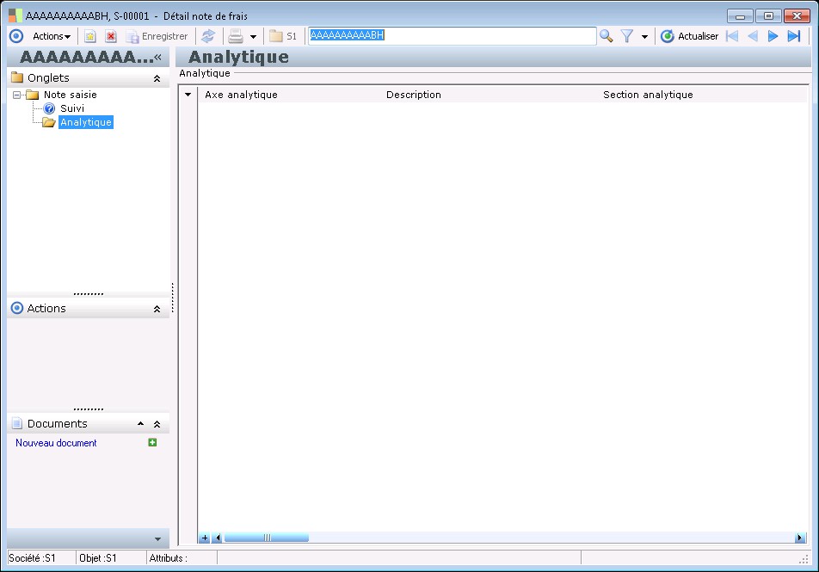819x572 pixels.
Task: Click the Axe analytique column header
Action: click(x=241, y=95)
